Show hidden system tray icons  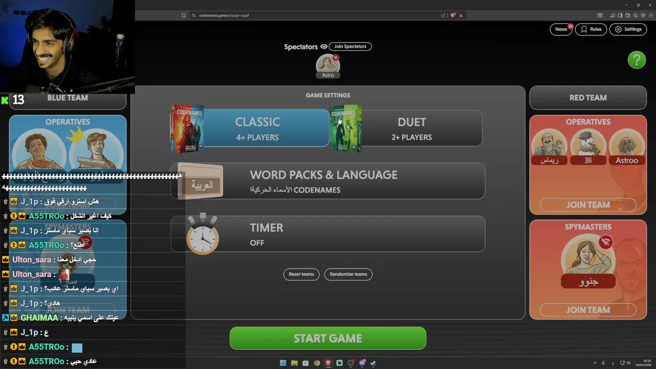click(595, 363)
